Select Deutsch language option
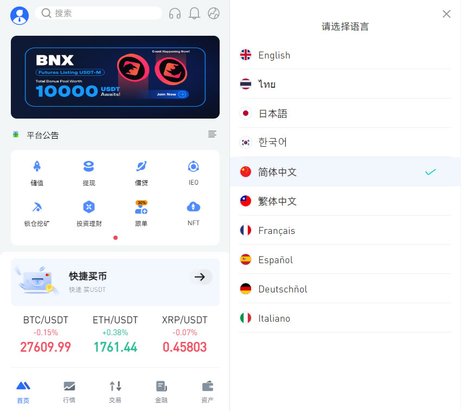The height and width of the screenshot is (411, 461). coord(345,289)
